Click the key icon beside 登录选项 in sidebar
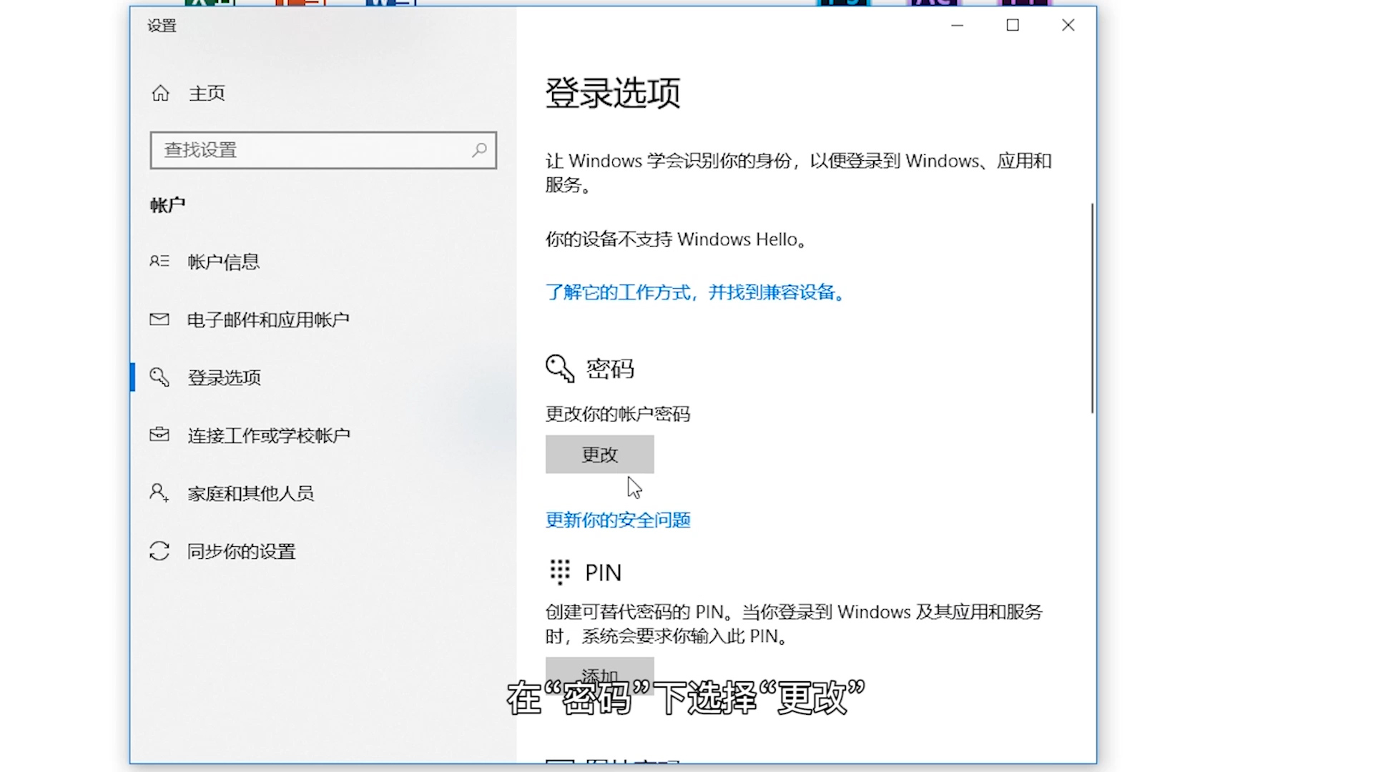Image resolution: width=1373 pixels, height=772 pixels. [x=159, y=377]
